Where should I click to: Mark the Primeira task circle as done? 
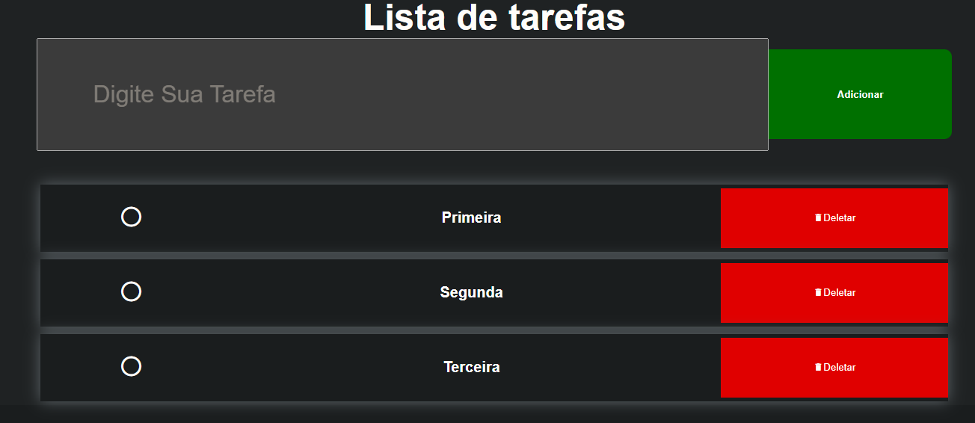point(131,217)
